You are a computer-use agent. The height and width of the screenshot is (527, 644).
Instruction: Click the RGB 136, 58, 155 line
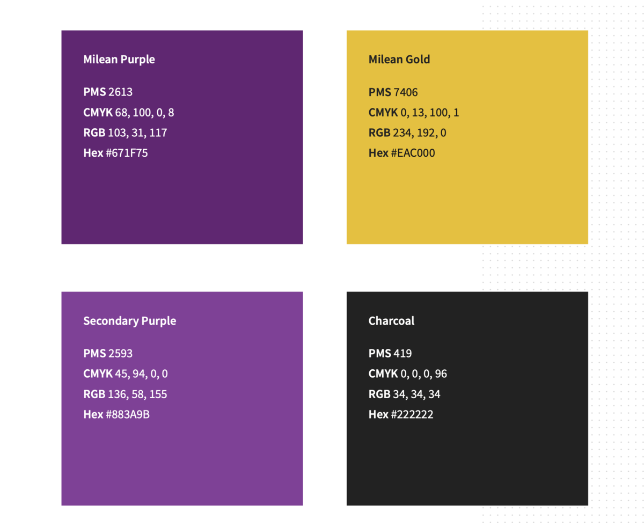tap(125, 394)
